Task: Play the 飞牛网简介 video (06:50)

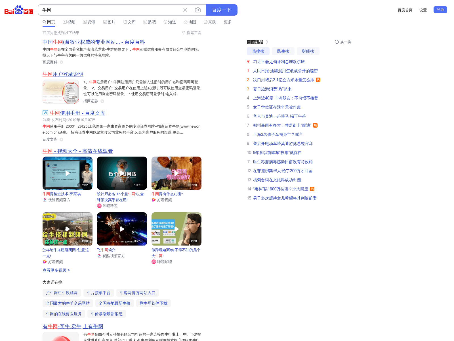Action: [x=122, y=229]
